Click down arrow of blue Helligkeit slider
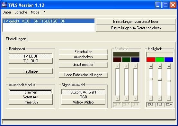The height and width of the screenshot is (126, 178). 169,98
